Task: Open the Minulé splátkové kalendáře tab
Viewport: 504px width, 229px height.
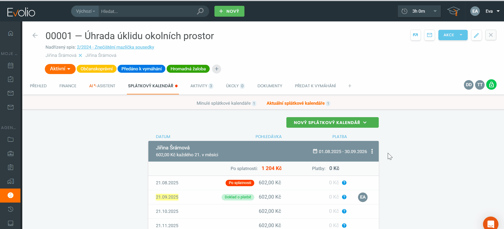Action: pos(223,103)
